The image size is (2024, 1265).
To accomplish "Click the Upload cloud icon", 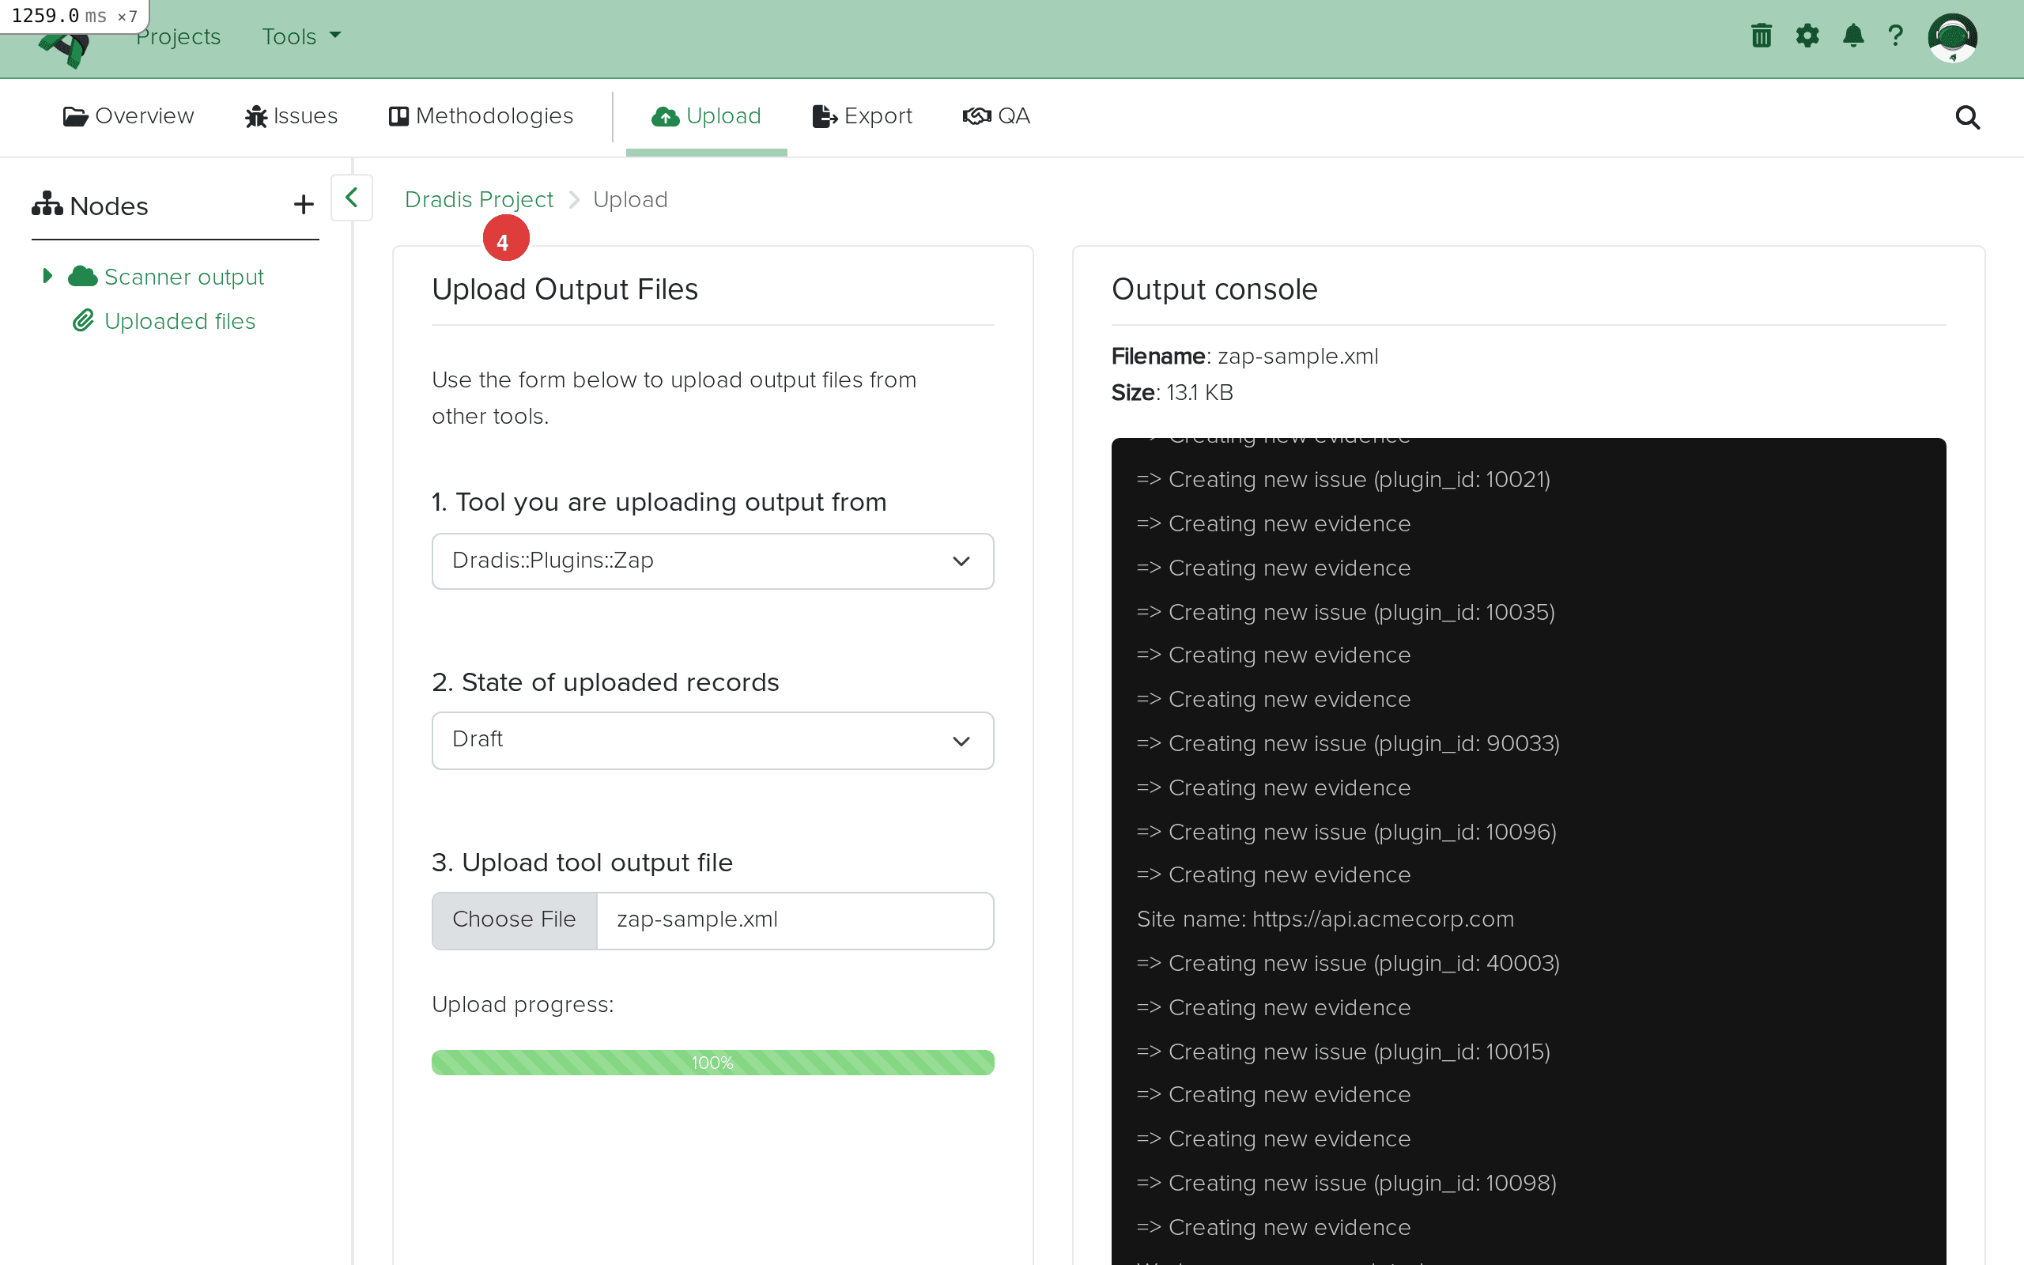I will [x=665, y=115].
